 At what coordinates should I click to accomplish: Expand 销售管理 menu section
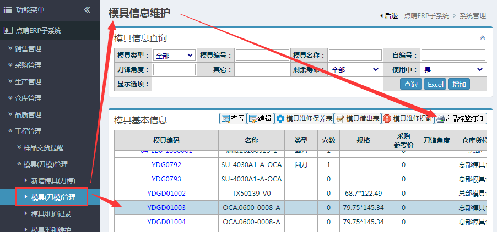[28, 48]
